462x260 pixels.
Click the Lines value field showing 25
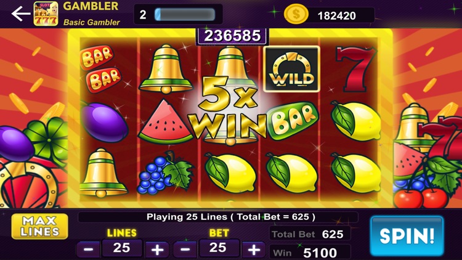point(122,248)
